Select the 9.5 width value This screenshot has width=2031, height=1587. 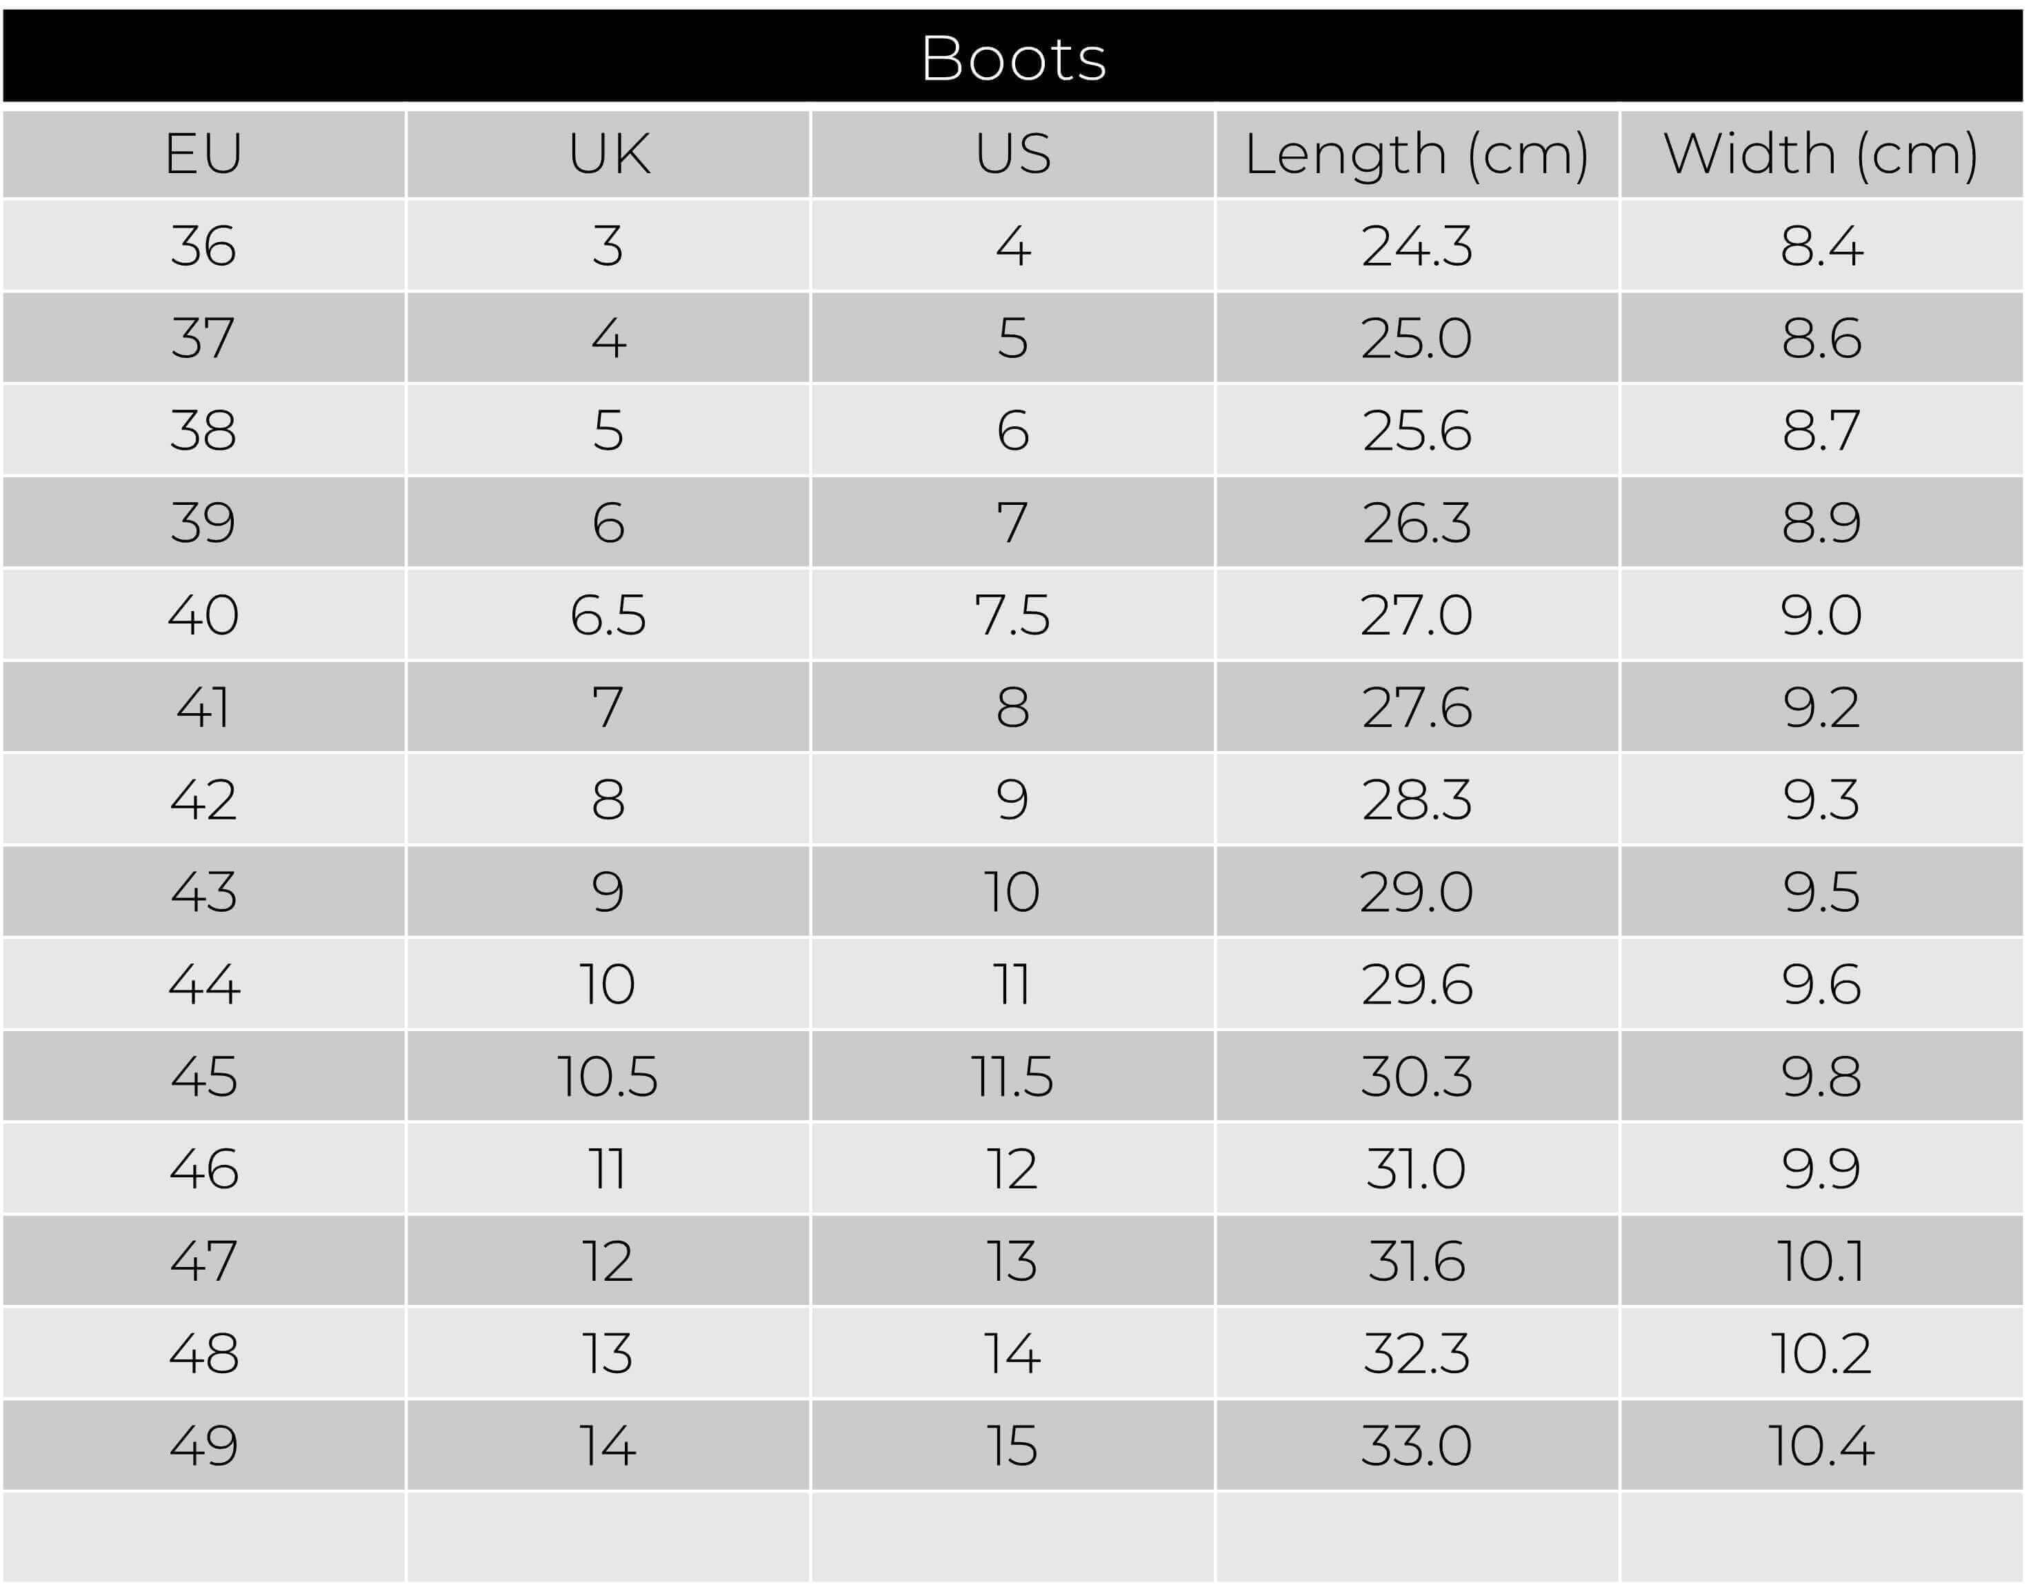[1821, 891]
